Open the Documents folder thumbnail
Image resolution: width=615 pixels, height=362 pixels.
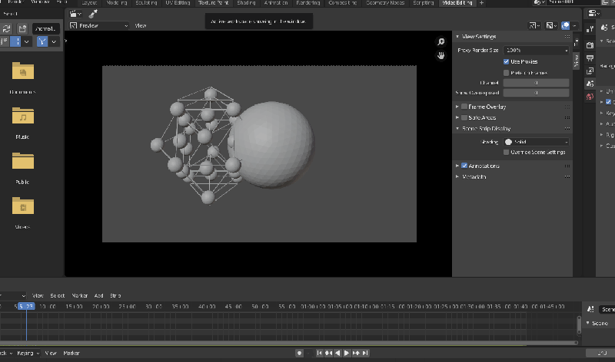point(23,72)
